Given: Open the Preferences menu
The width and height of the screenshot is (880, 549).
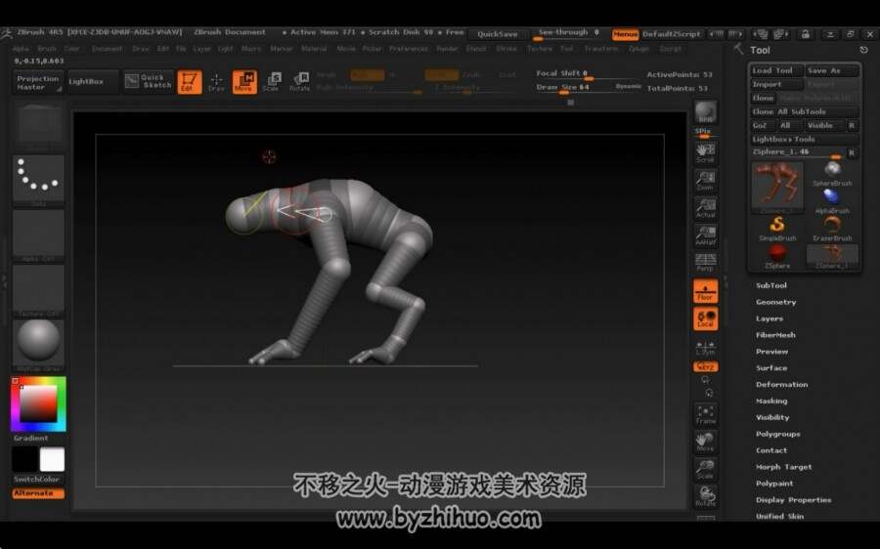Looking at the screenshot, I should click(409, 49).
